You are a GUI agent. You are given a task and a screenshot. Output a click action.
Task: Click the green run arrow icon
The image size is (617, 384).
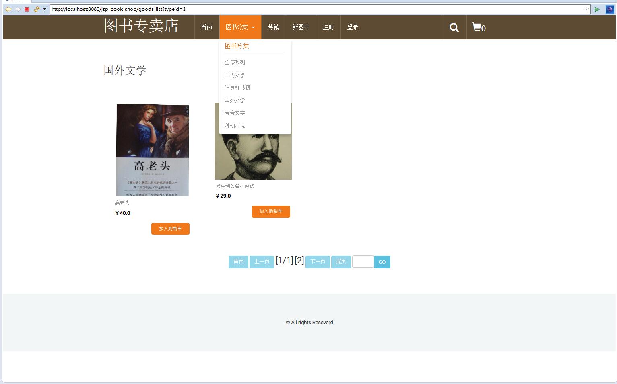[x=597, y=9]
